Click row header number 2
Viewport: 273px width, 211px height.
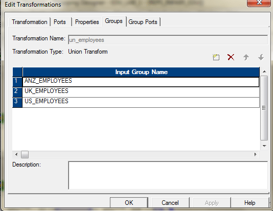[x=17, y=92]
